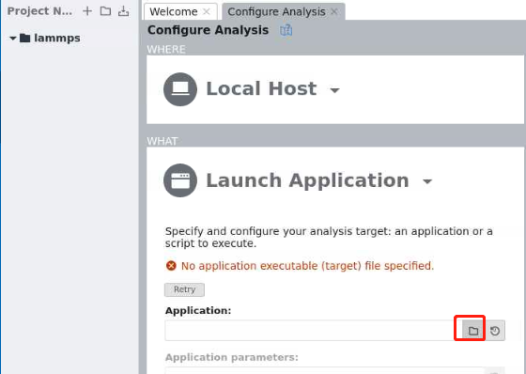Select the Configure Analysis tab
The width and height of the screenshot is (526, 374).
[276, 12]
